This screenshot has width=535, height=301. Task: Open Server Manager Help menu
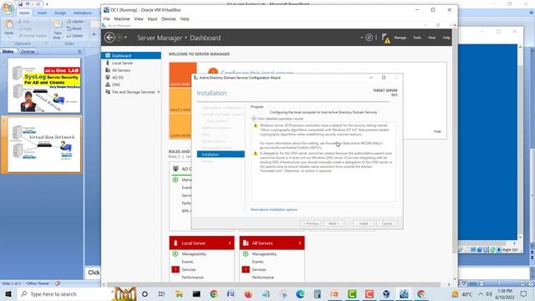tap(446, 38)
